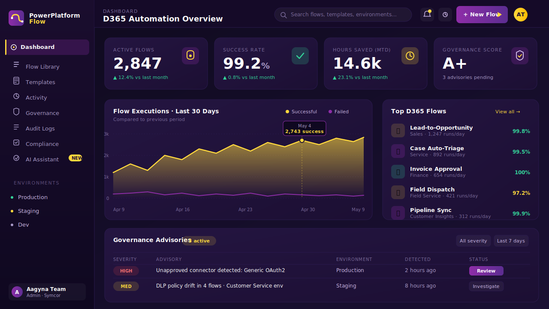Viewport: 549px width, 309px height.
Task: Click the Hours Saved clock icon
Action: click(410, 56)
